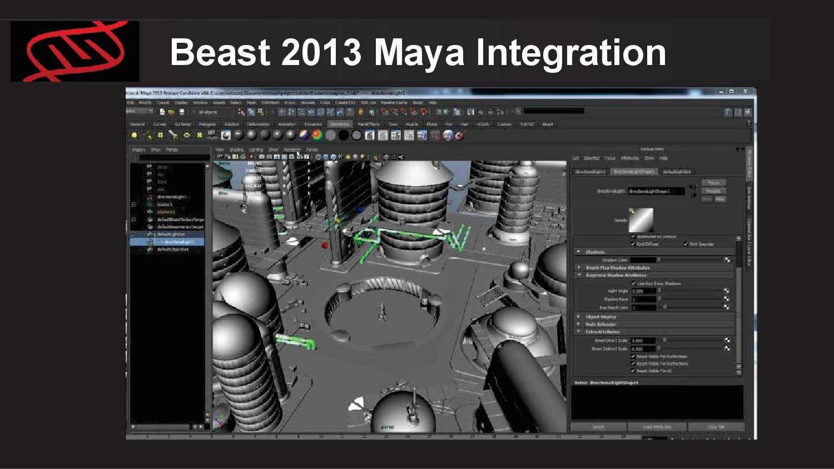
Task: Uncheck Emit Diffuse option
Action: 633,244
